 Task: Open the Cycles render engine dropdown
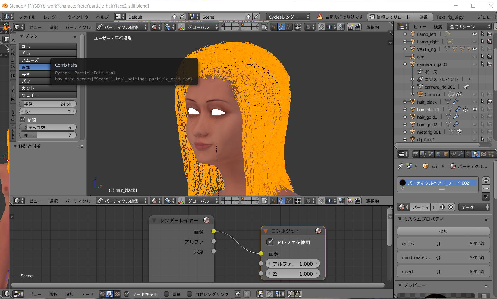click(288, 17)
